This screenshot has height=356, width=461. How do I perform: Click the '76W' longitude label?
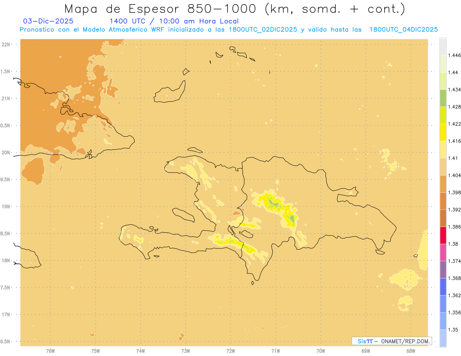(x=50, y=351)
